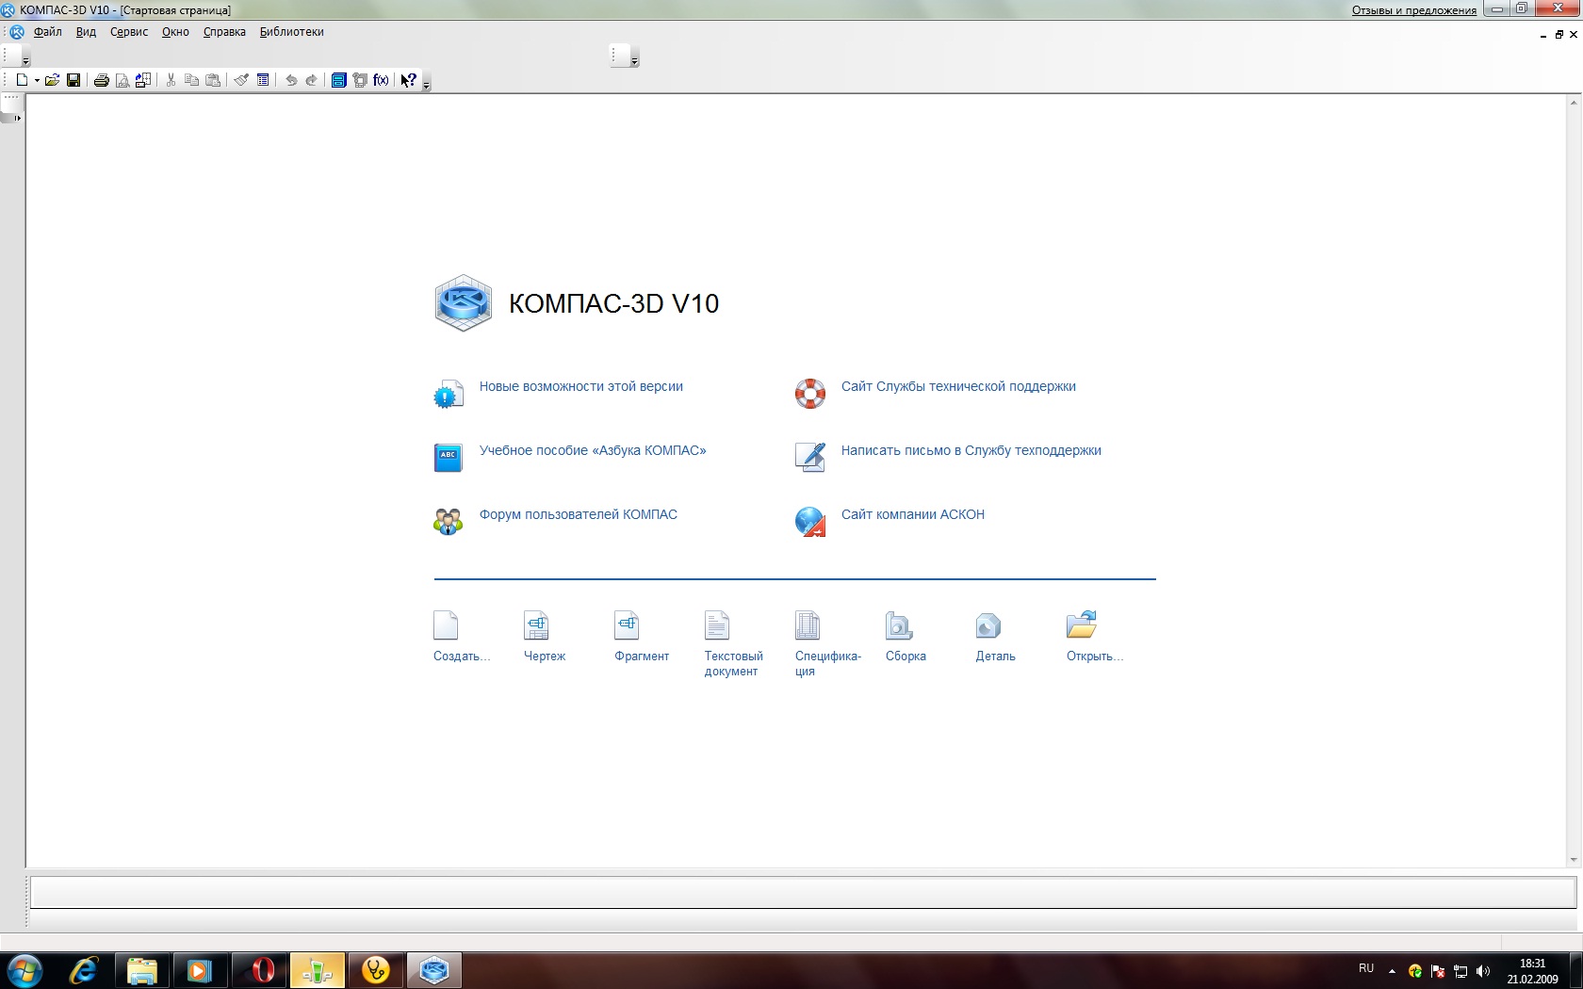Click the new features info icon
This screenshot has height=989, width=1583.
click(x=449, y=394)
